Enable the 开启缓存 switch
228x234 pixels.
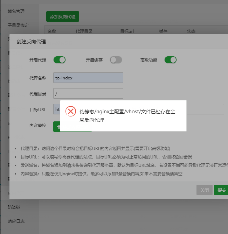click(x=116, y=60)
